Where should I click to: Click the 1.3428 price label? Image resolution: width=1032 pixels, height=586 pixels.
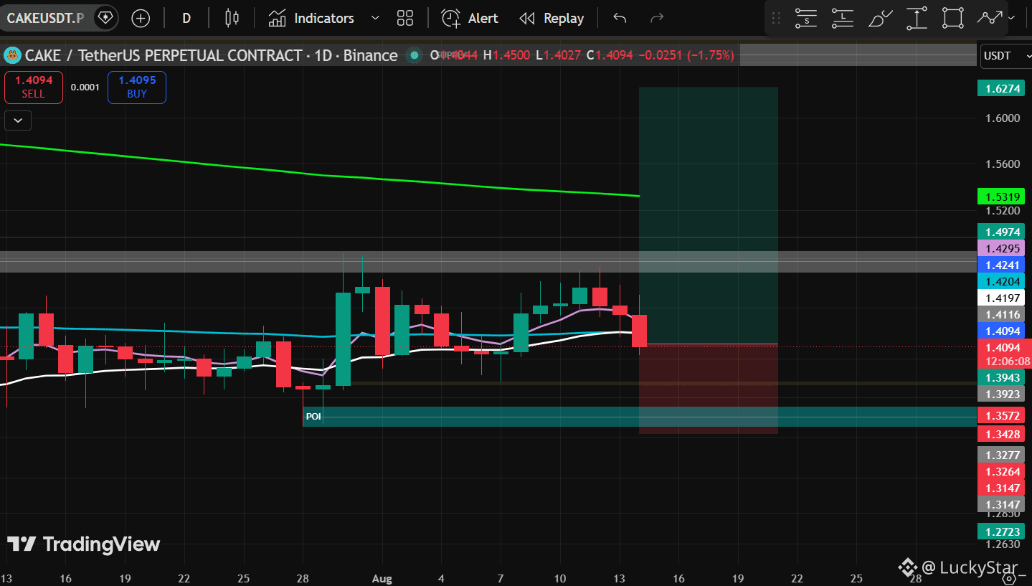1000,433
